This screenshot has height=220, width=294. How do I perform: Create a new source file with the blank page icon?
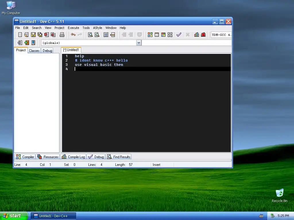[x=20, y=35]
